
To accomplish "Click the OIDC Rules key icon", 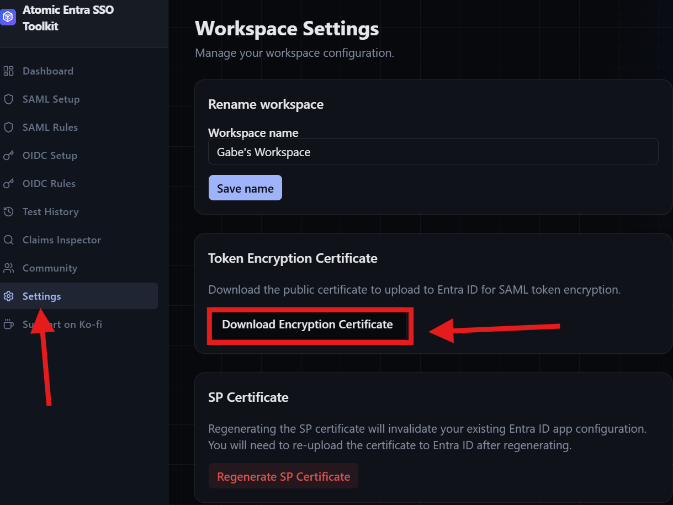I will tap(8, 184).
